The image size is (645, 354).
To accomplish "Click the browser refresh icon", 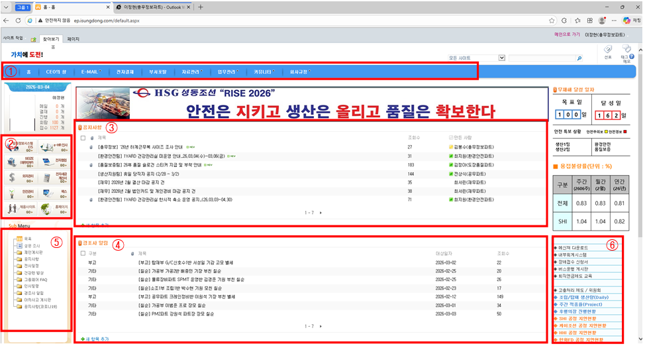I will click(x=18, y=20).
